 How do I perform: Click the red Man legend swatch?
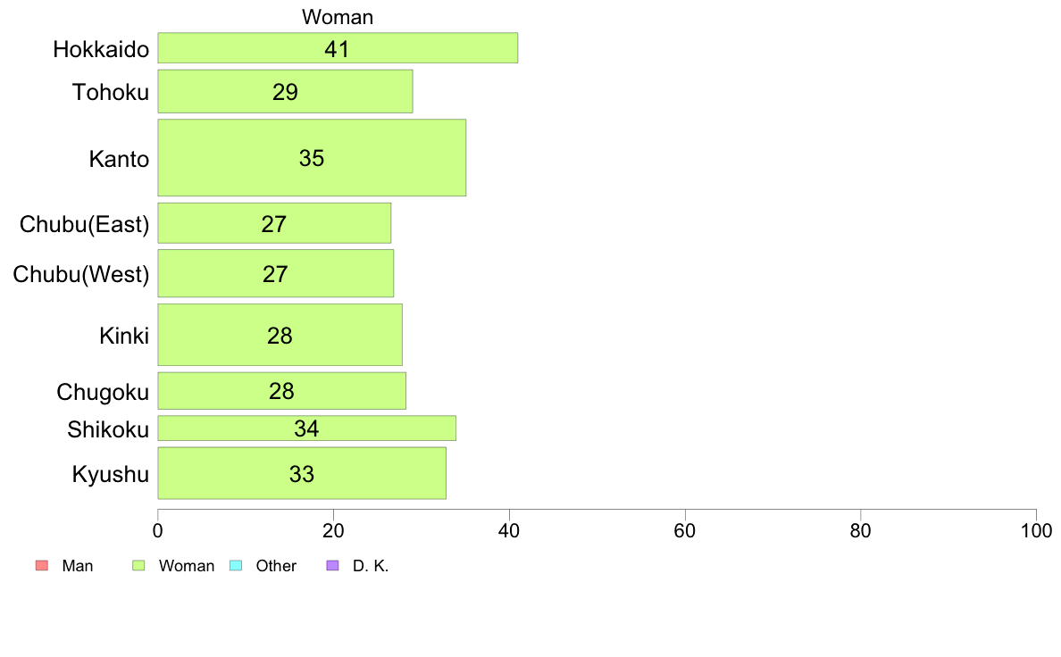click(42, 566)
